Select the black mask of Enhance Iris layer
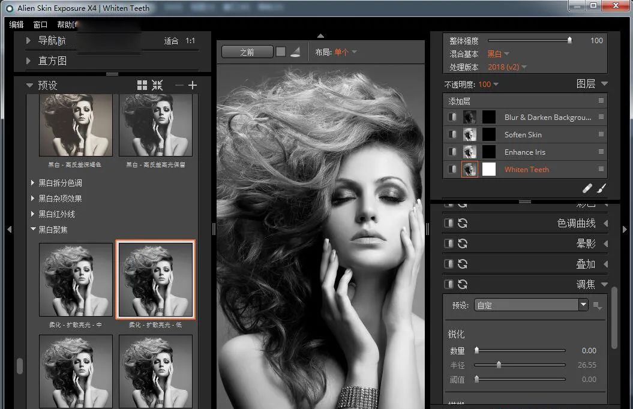Image resolution: width=633 pixels, height=409 pixels. pos(489,152)
